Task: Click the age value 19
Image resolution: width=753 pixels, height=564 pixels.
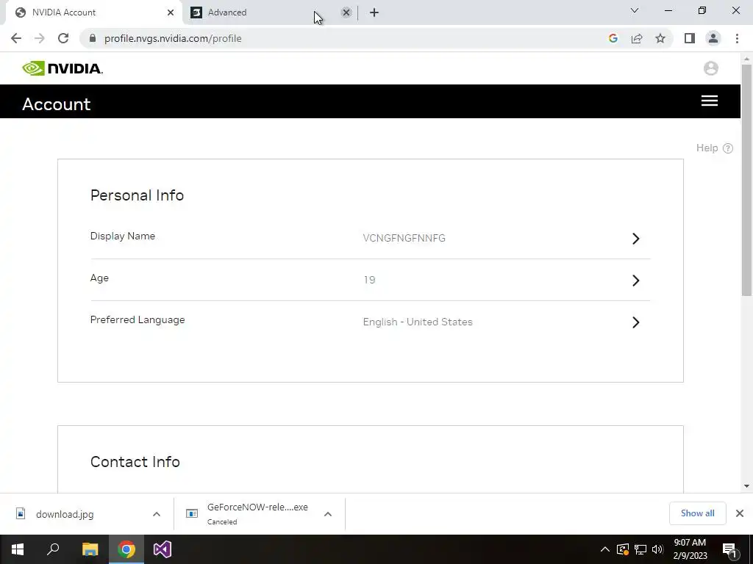Action: 369,280
